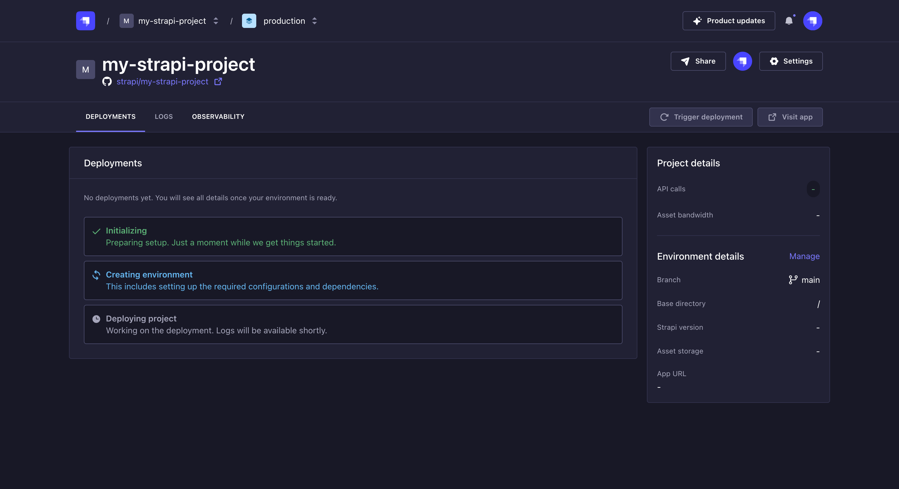
Task: Select the Initializing step card
Action: 353,236
